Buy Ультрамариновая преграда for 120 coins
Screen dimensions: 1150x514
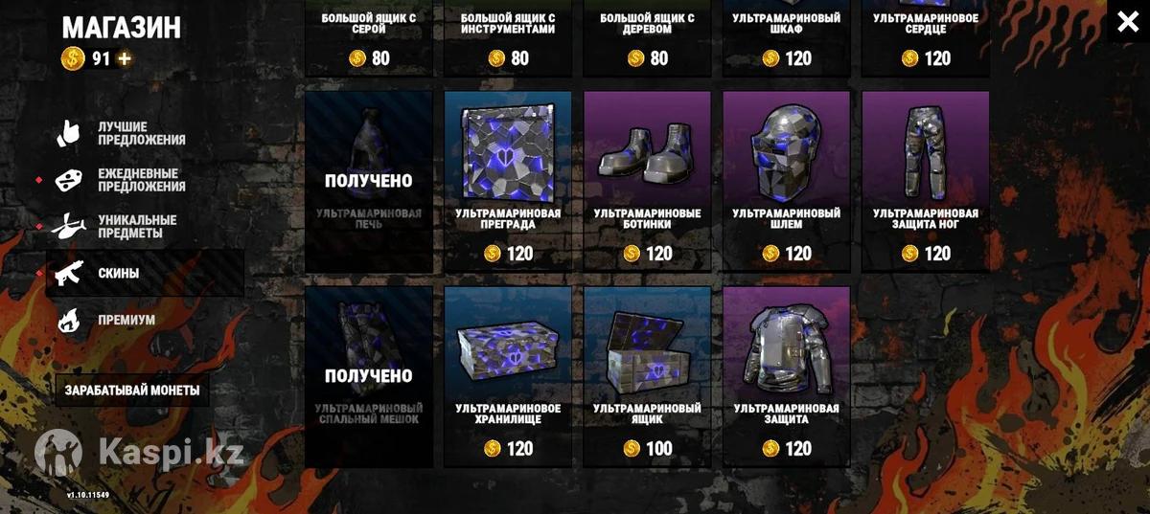pos(508,254)
